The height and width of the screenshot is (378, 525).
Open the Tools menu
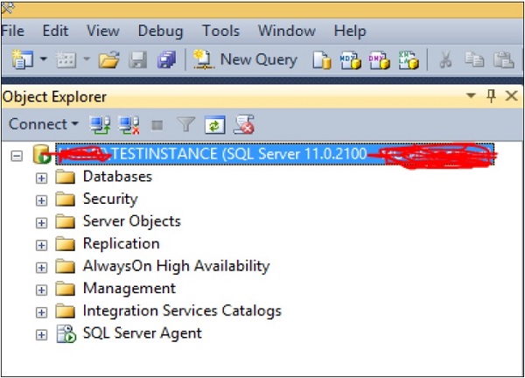point(220,31)
